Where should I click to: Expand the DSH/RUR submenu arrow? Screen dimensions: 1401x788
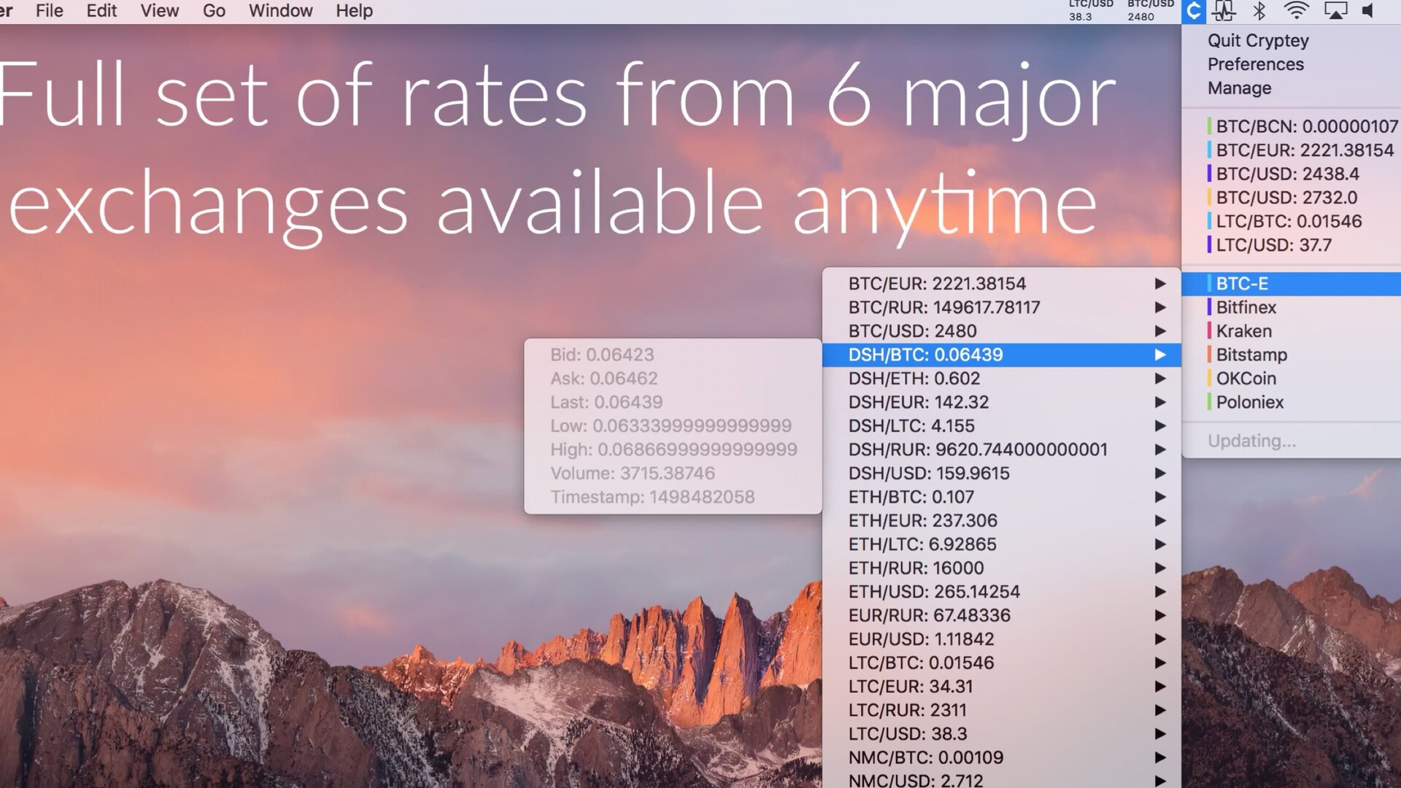point(1159,449)
